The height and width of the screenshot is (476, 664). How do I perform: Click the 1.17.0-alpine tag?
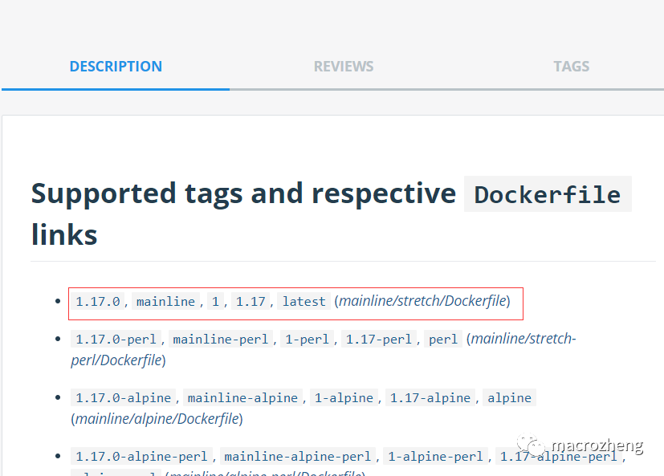click(124, 398)
